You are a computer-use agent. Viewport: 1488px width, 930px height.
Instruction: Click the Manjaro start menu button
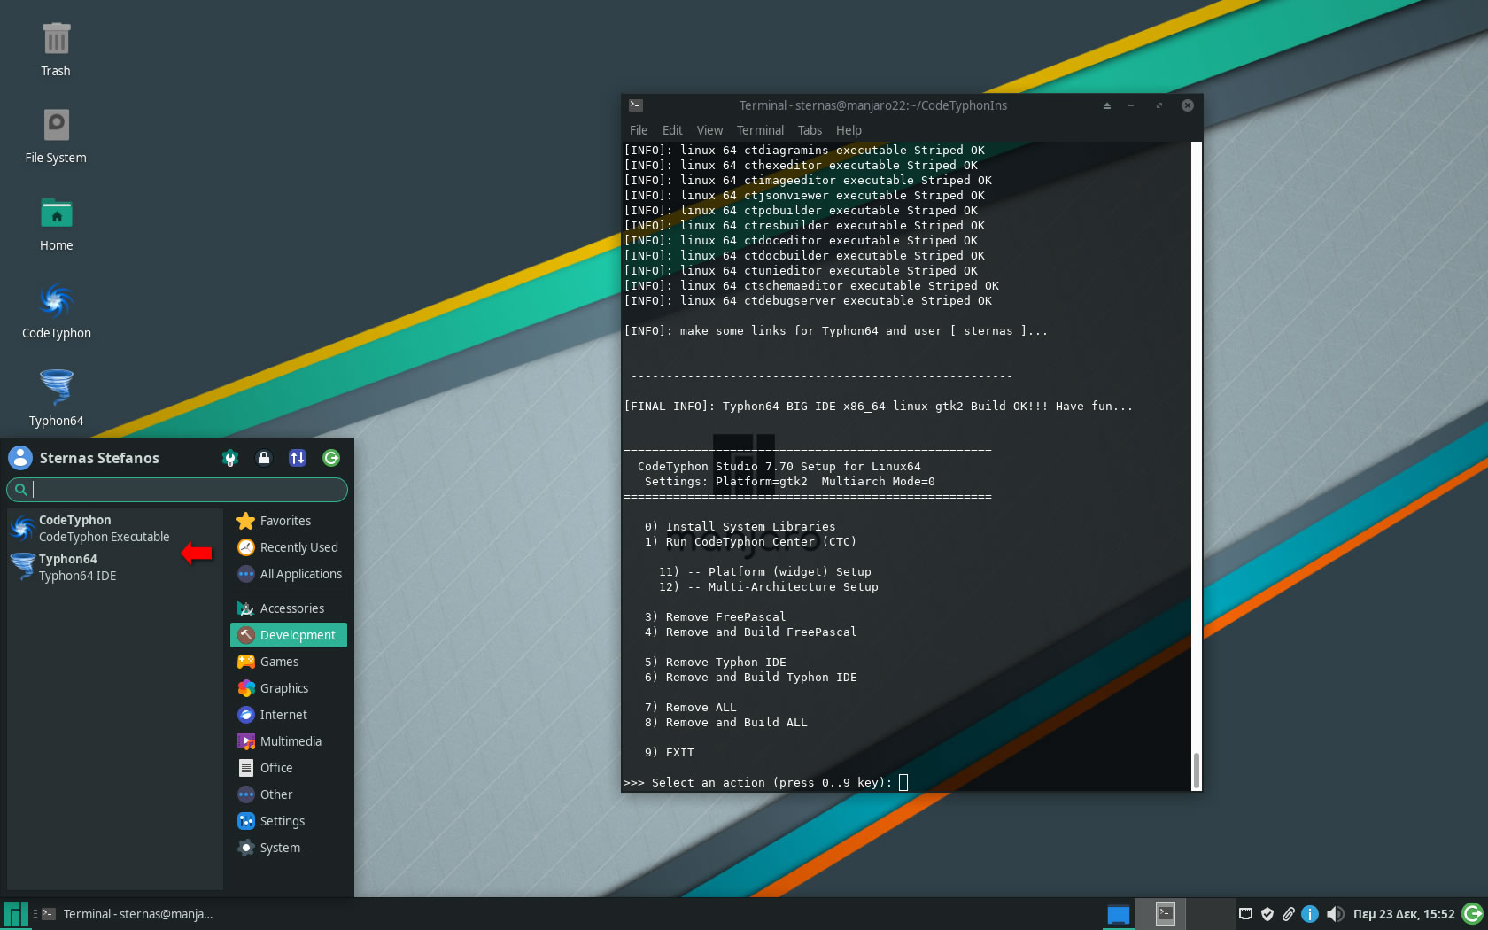[x=15, y=914]
